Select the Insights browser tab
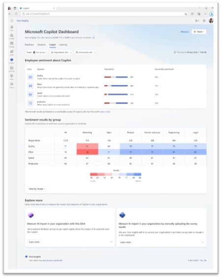Viewport: 222px width, 278px height. coord(37,8)
